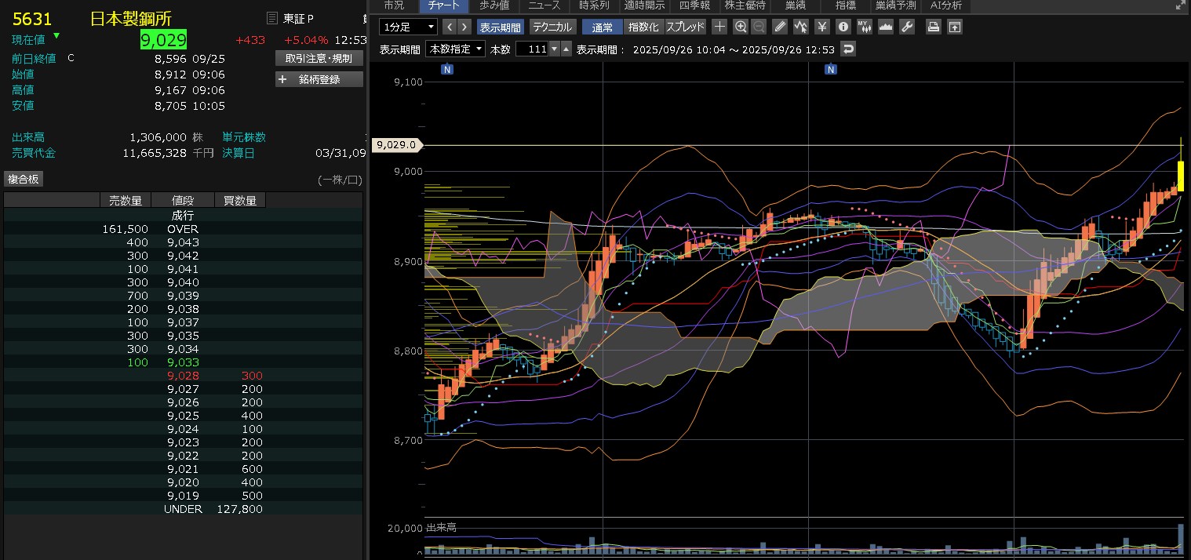Open chart settings wrench icon

pos(907,27)
